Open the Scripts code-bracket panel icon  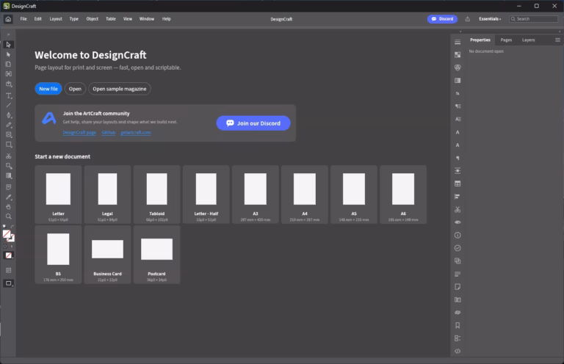(x=458, y=351)
